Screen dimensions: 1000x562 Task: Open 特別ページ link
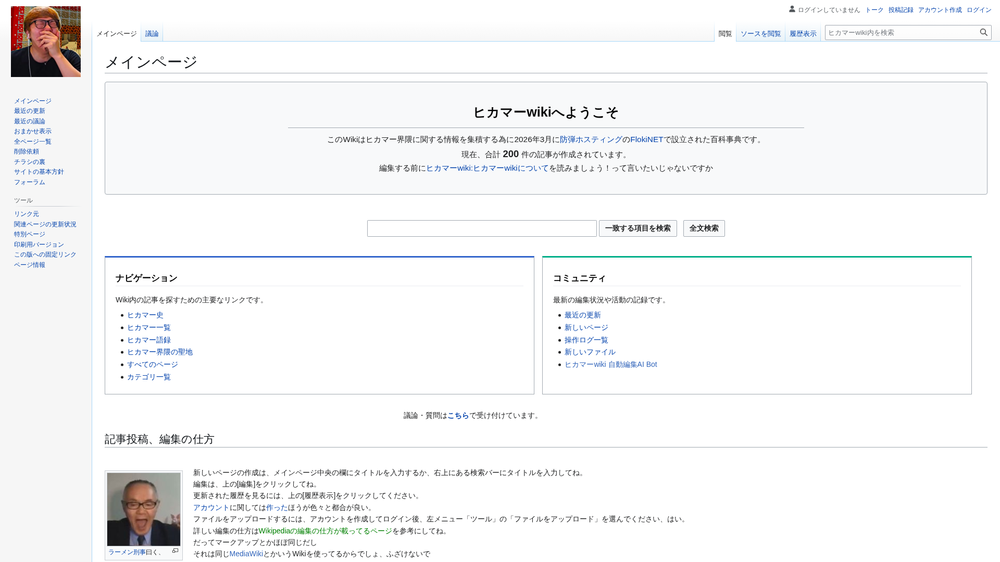click(x=30, y=234)
